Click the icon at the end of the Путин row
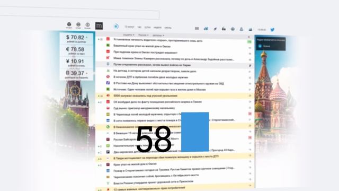This screenshot has width=339, height=191. (x=250, y=66)
